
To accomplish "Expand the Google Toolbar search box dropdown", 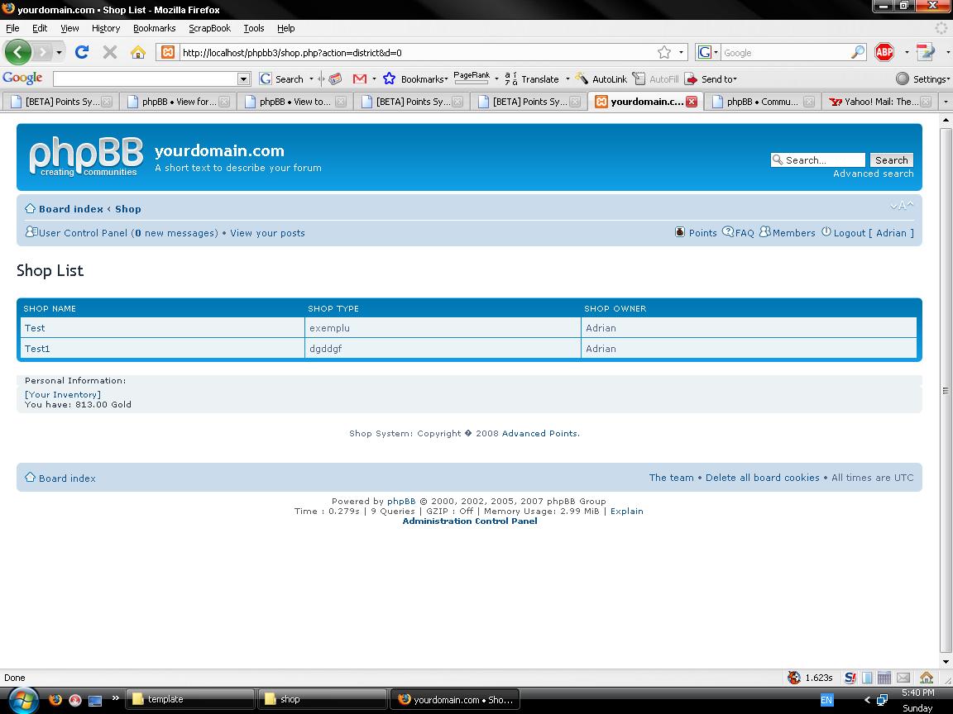I will (243, 79).
